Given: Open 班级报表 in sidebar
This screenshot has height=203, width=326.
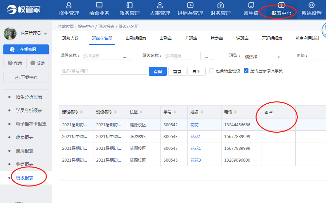Looking at the screenshot, I should pos(25,178).
